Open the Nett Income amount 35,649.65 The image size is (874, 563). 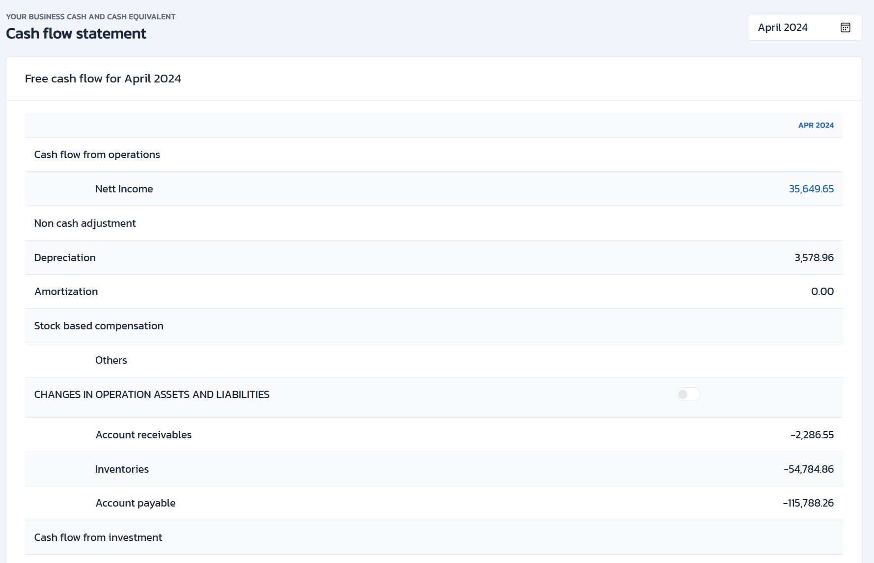pos(811,189)
